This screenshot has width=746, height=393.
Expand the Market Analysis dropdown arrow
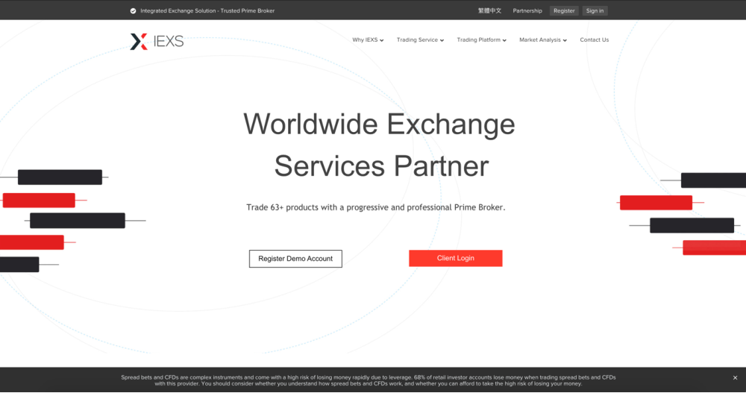coord(565,40)
